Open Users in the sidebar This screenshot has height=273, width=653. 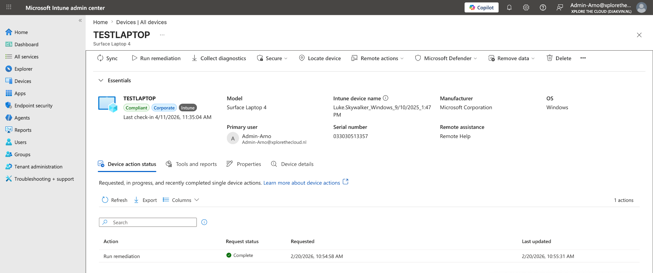pos(16,142)
